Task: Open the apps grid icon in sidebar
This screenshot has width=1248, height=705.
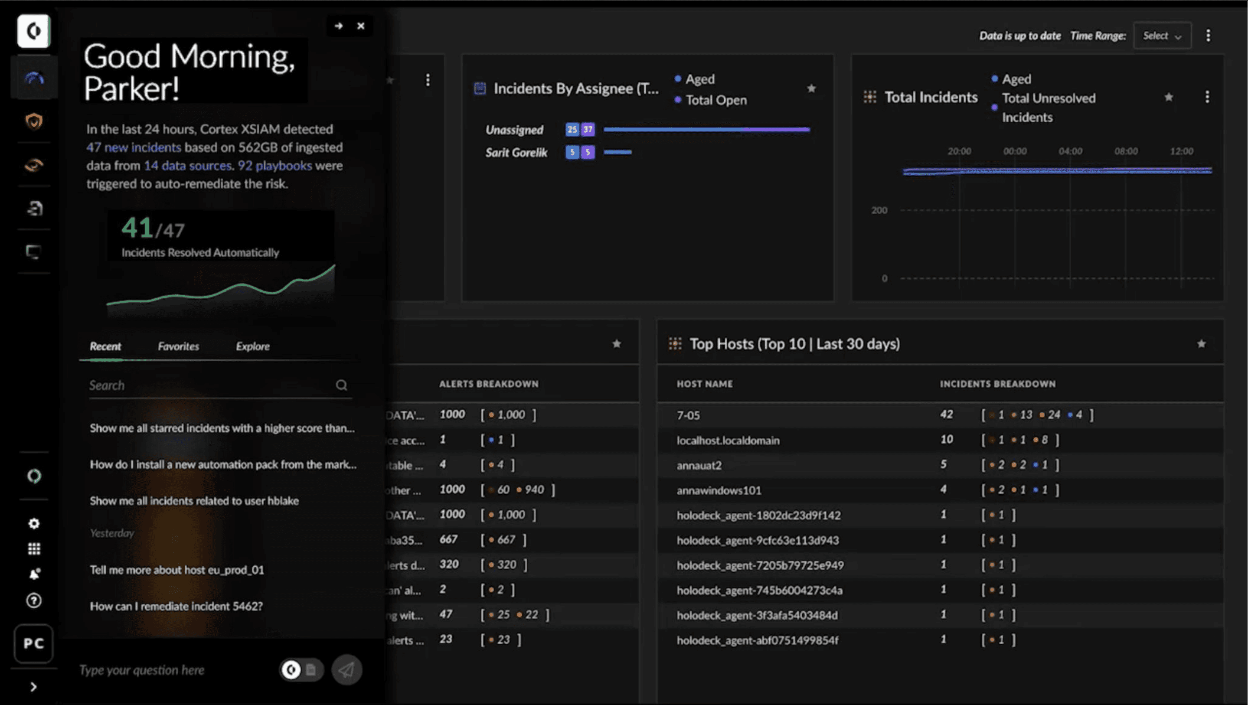Action: [33, 548]
